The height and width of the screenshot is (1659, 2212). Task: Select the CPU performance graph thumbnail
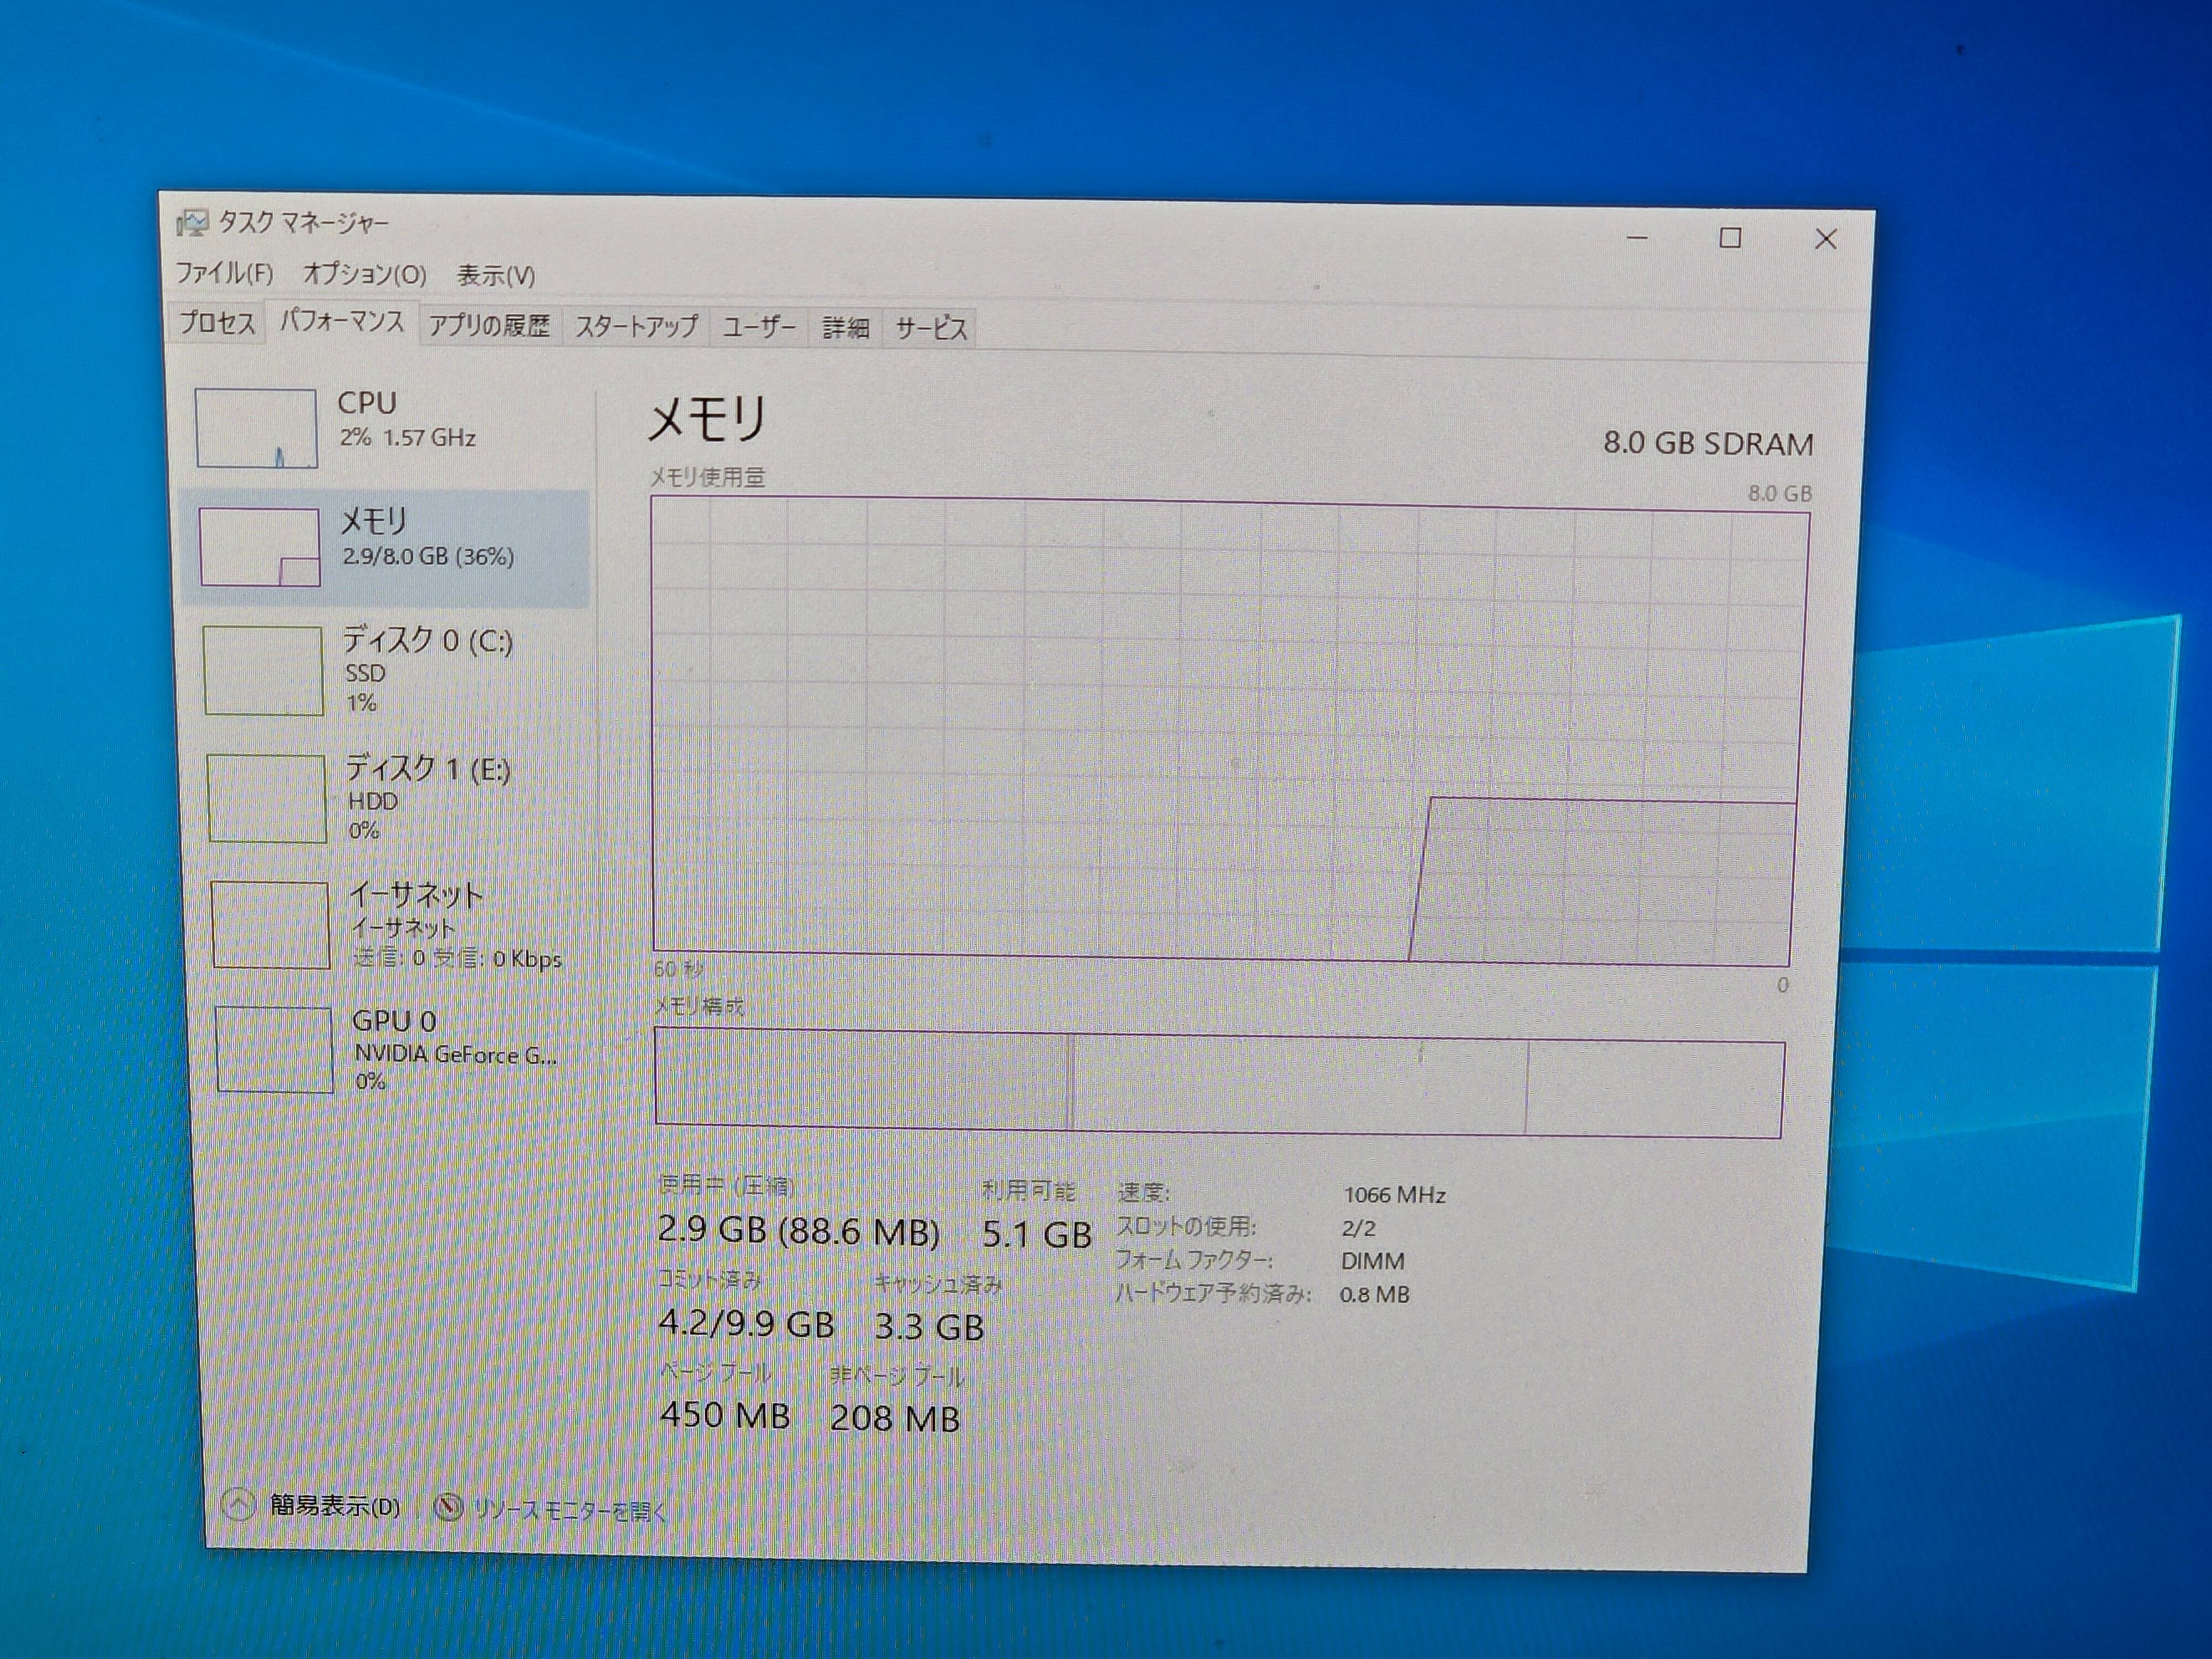[256, 428]
